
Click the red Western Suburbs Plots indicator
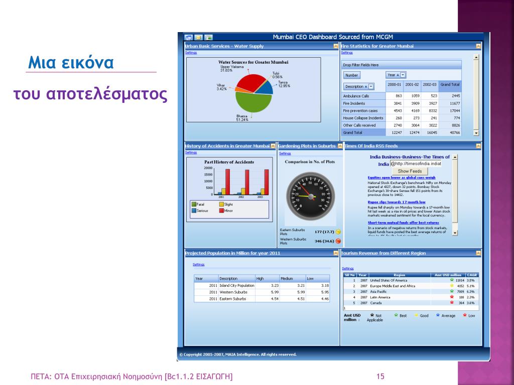(338, 241)
